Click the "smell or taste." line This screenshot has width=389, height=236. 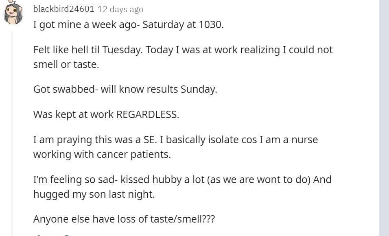coord(66,64)
